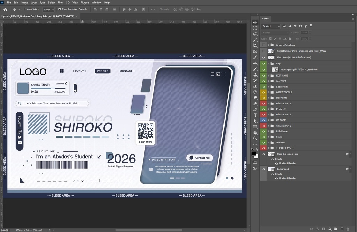Hide the EDIT NAME group
The width and height of the screenshot is (357, 232).
tap(264, 75)
